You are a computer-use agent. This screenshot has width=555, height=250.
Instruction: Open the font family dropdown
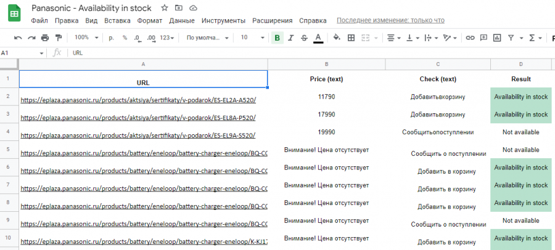[x=207, y=38]
